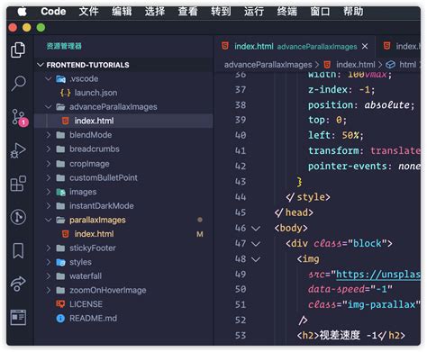Open the Explorer files icon in activity bar
This screenshot has height=352, width=427.
point(18,50)
